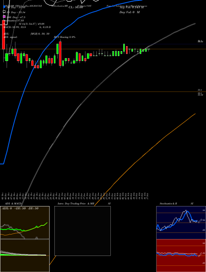Click the large red candlestick at chart's left edge

[x=3, y=35]
